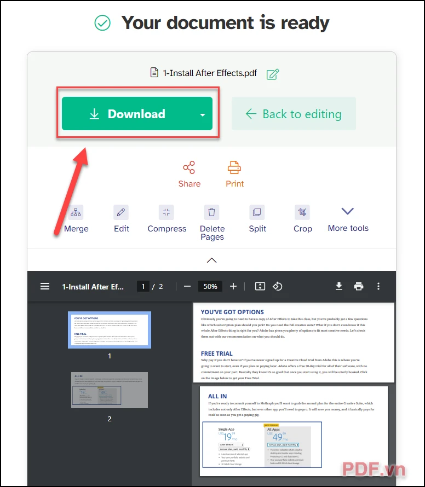Open the Edit tool
The width and height of the screenshot is (425, 487).
click(121, 219)
